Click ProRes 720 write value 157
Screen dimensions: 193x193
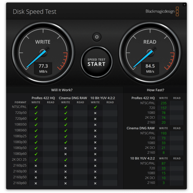pyautogui.click(x=164, y=108)
